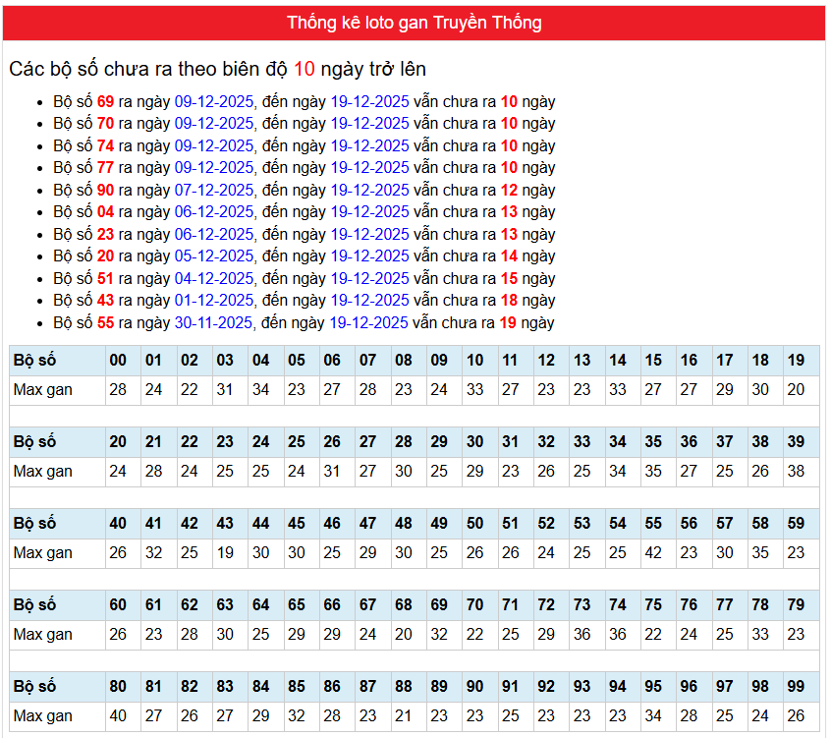The width and height of the screenshot is (831, 738).
Task: Click the red header 'Thống kê loto gan Truyền Thống'
Action: coord(414,23)
